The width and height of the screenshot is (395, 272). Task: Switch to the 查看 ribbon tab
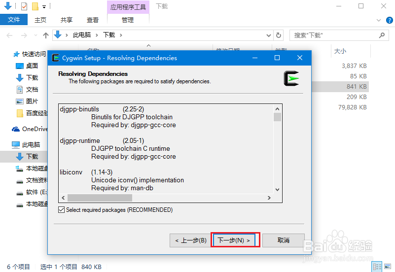pos(93,20)
